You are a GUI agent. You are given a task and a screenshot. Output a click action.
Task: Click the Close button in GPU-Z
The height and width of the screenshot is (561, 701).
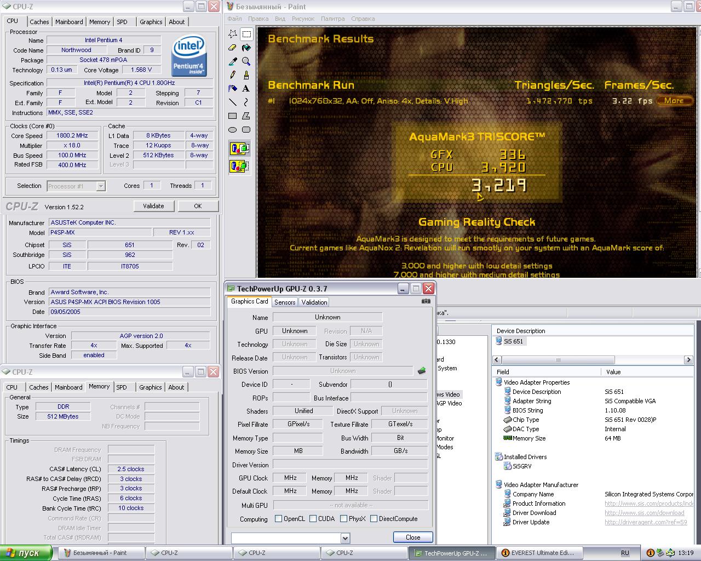click(x=413, y=537)
